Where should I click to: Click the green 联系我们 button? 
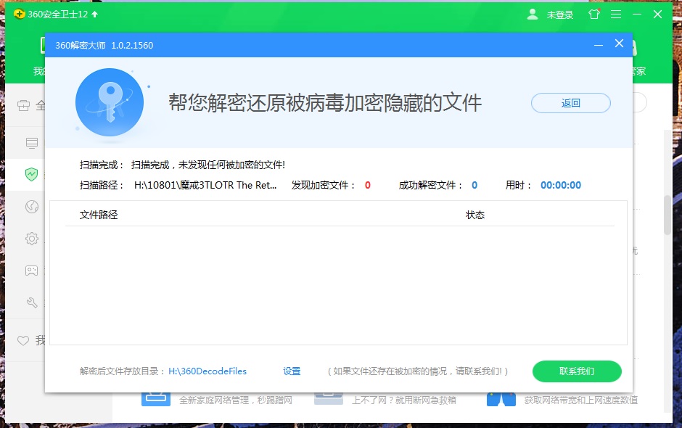pyautogui.click(x=577, y=371)
